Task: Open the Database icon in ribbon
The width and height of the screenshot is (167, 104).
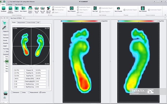Action: tap(4, 8)
